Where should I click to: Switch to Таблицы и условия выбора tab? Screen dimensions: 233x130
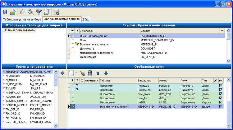22,19
